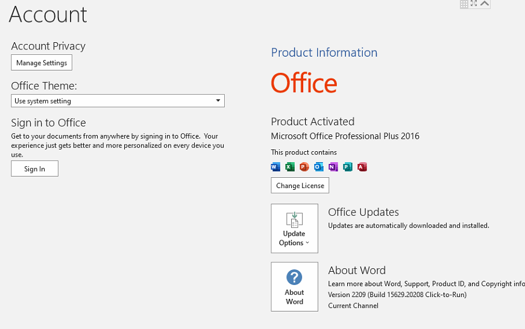
Task: Click the Publisher app icon in product list
Action: [x=348, y=167]
